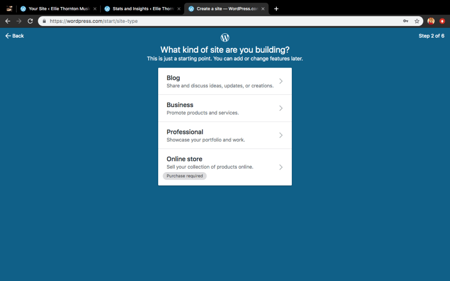This screenshot has width=450, height=281.
Task: Click the address bar URL field
Action: click(220, 21)
